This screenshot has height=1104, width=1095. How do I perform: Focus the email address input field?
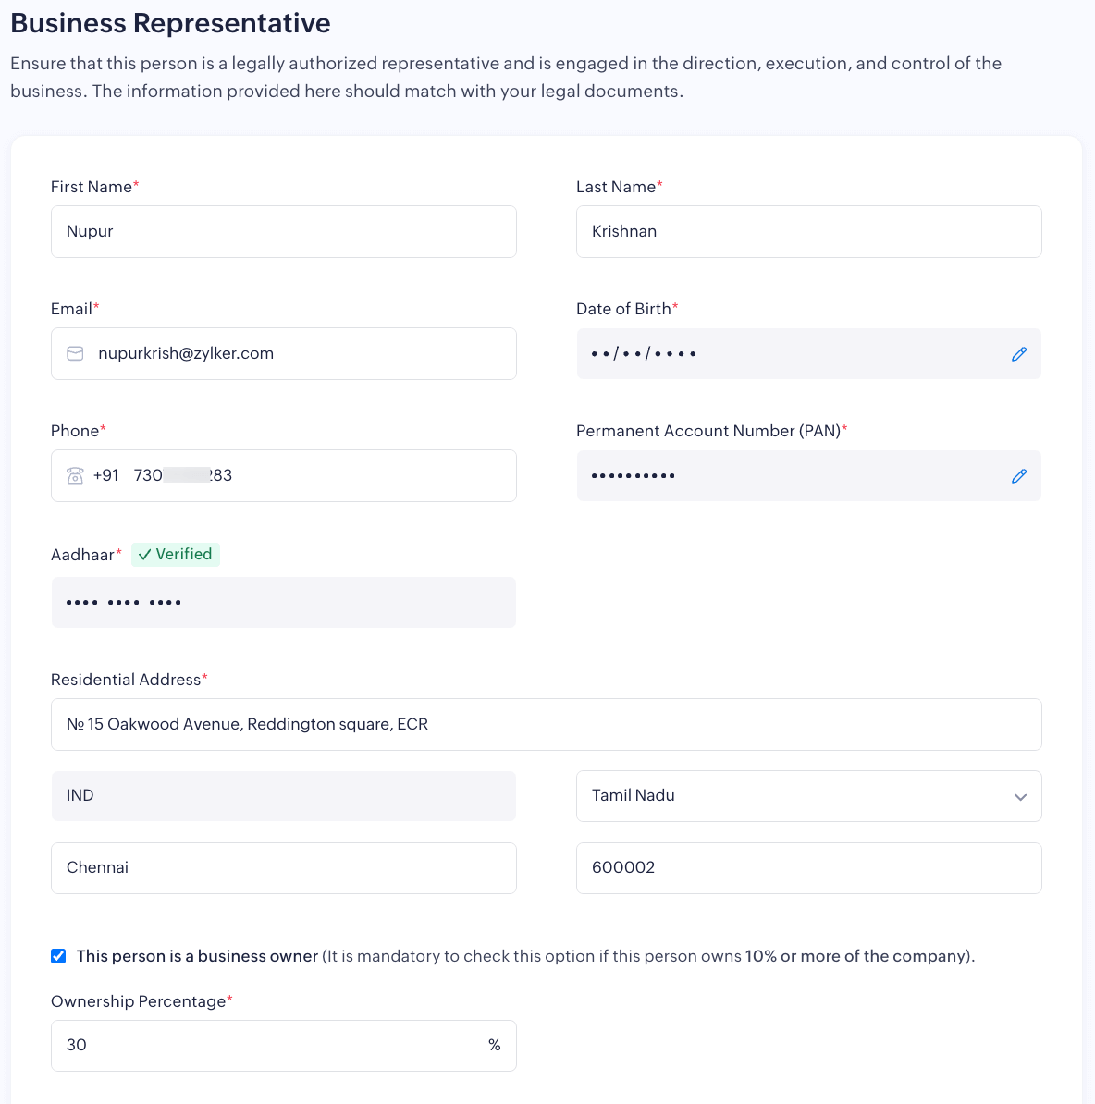296,354
